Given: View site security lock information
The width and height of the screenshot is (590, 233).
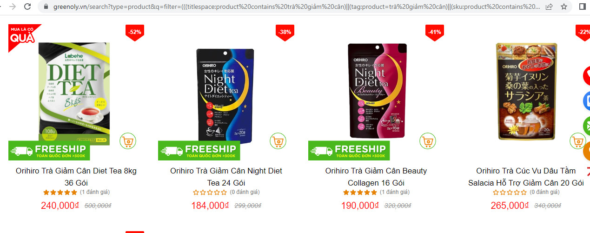Looking at the screenshot, I should [x=45, y=7].
